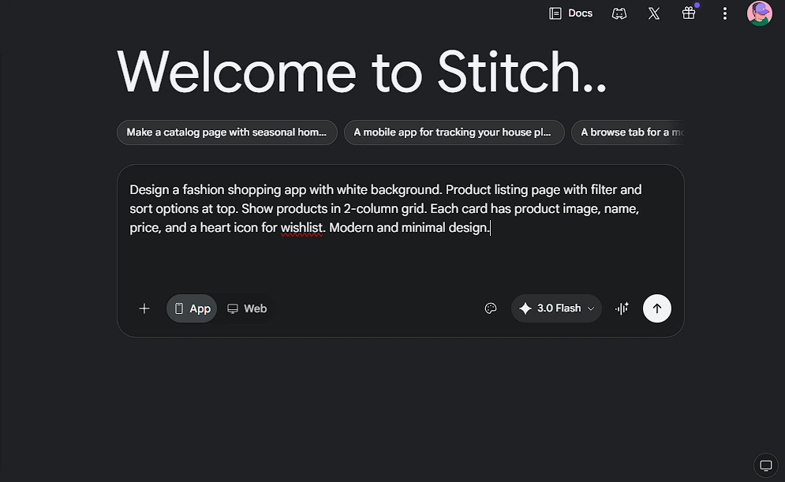Submit prompt with the up arrow button

657,308
